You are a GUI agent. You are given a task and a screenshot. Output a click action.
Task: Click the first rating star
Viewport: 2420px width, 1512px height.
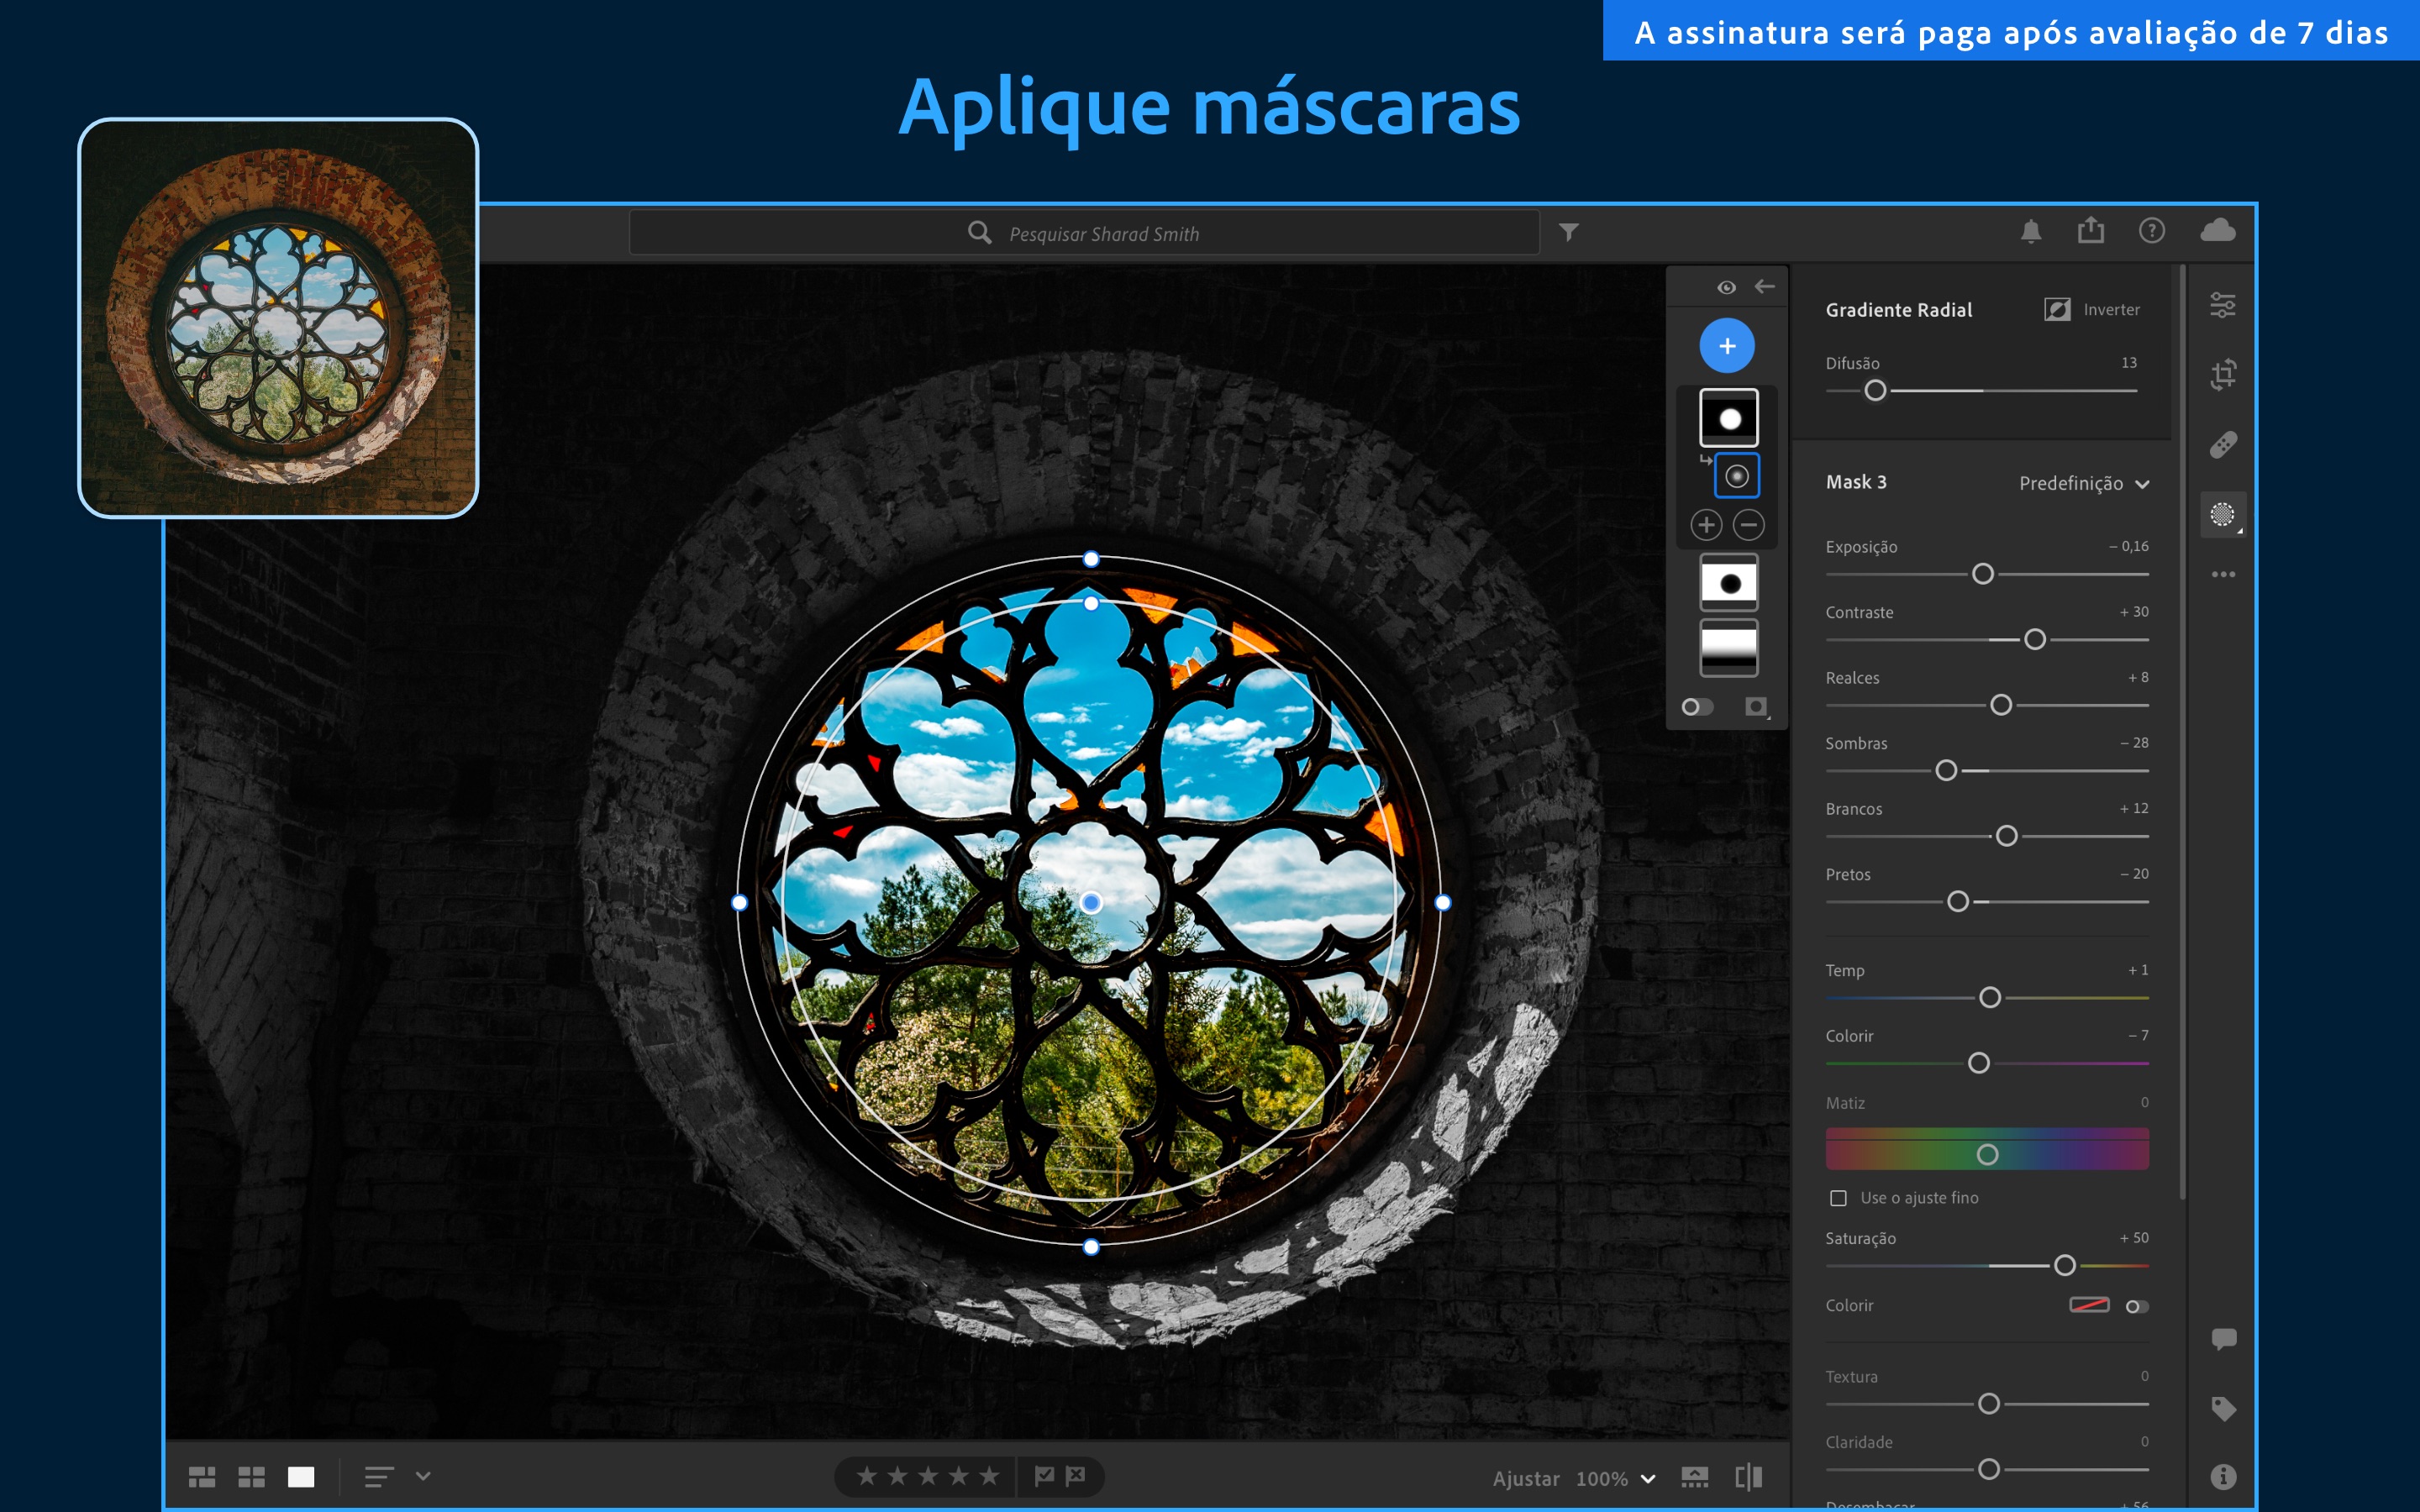tap(867, 1476)
